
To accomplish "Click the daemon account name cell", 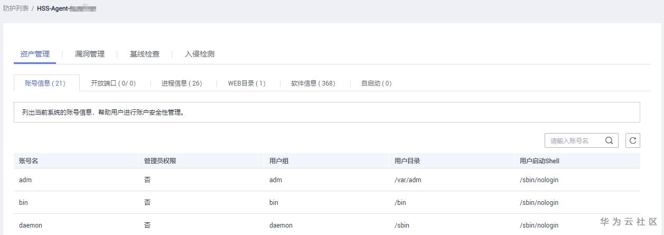I will click(x=31, y=225).
